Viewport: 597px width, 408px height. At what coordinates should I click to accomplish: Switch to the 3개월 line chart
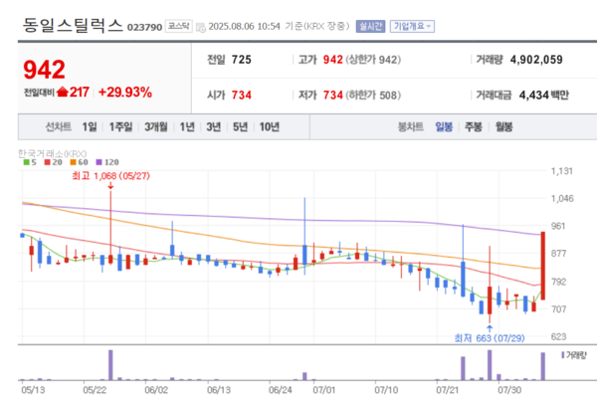(156, 126)
